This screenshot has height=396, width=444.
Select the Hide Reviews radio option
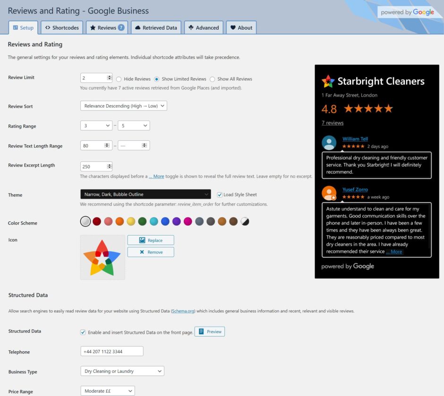(119, 79)
